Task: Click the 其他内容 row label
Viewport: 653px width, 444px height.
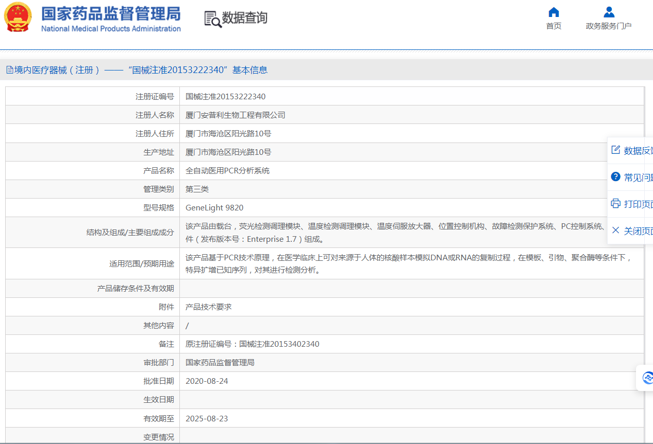Action: [x=159, y=326]
